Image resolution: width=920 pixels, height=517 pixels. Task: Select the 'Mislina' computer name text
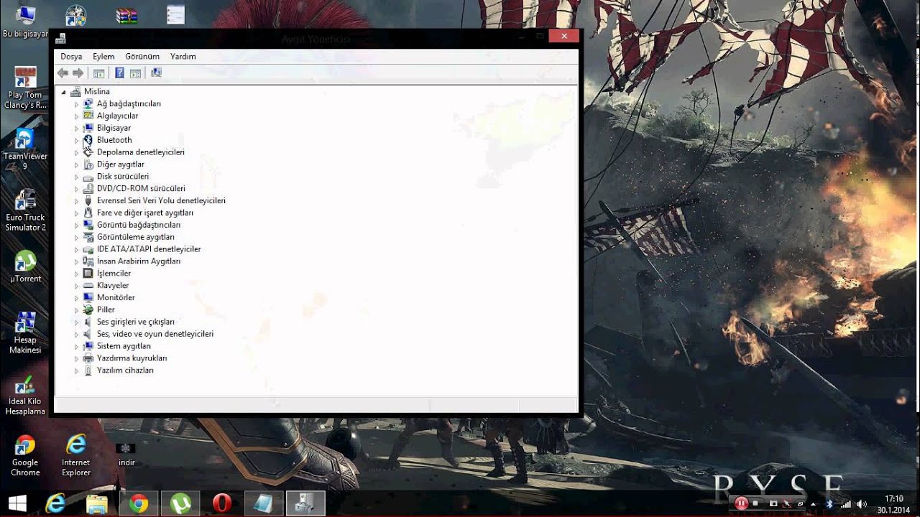tap(97, 92)
